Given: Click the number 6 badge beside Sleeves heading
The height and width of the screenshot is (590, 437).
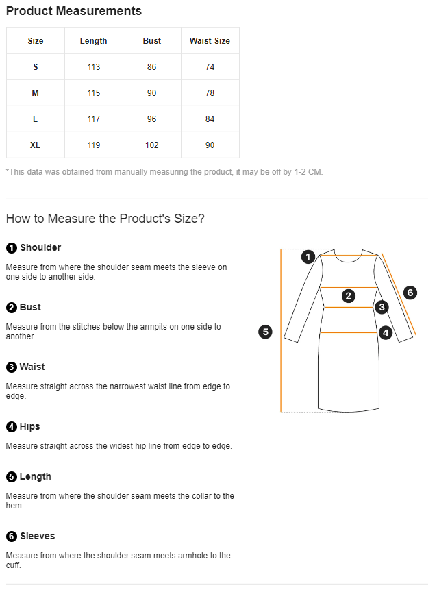Looking at the screenshot, I should (x=12, y=537).
